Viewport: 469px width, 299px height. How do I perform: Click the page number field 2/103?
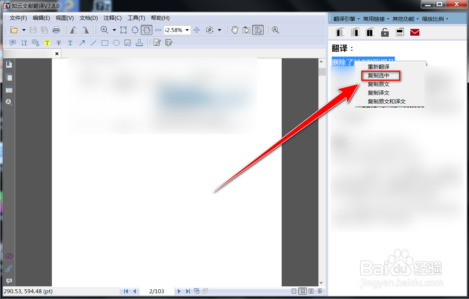click(157, 291)
